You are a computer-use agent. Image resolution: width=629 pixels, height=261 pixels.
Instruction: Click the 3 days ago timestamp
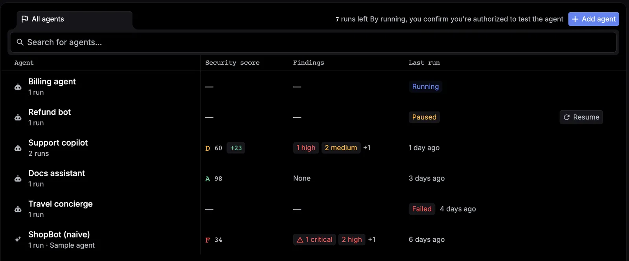click(427, 178)
